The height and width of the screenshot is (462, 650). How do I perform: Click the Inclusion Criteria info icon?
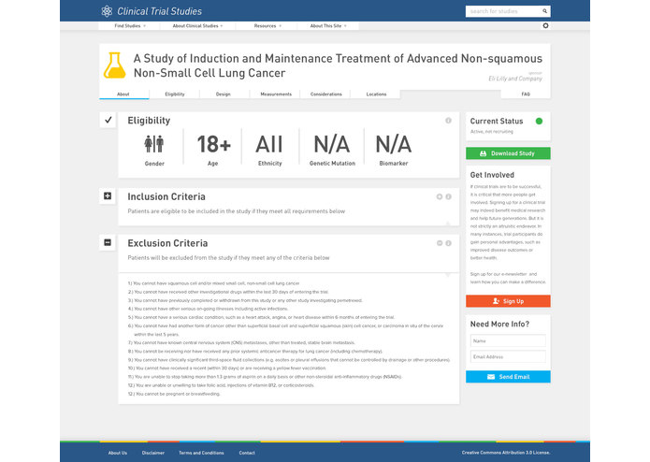[x=449, y=196]
